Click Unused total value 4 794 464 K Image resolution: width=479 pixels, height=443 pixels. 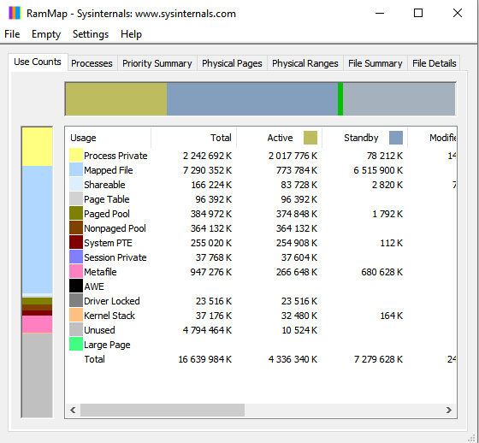click(x=207, y=330)
